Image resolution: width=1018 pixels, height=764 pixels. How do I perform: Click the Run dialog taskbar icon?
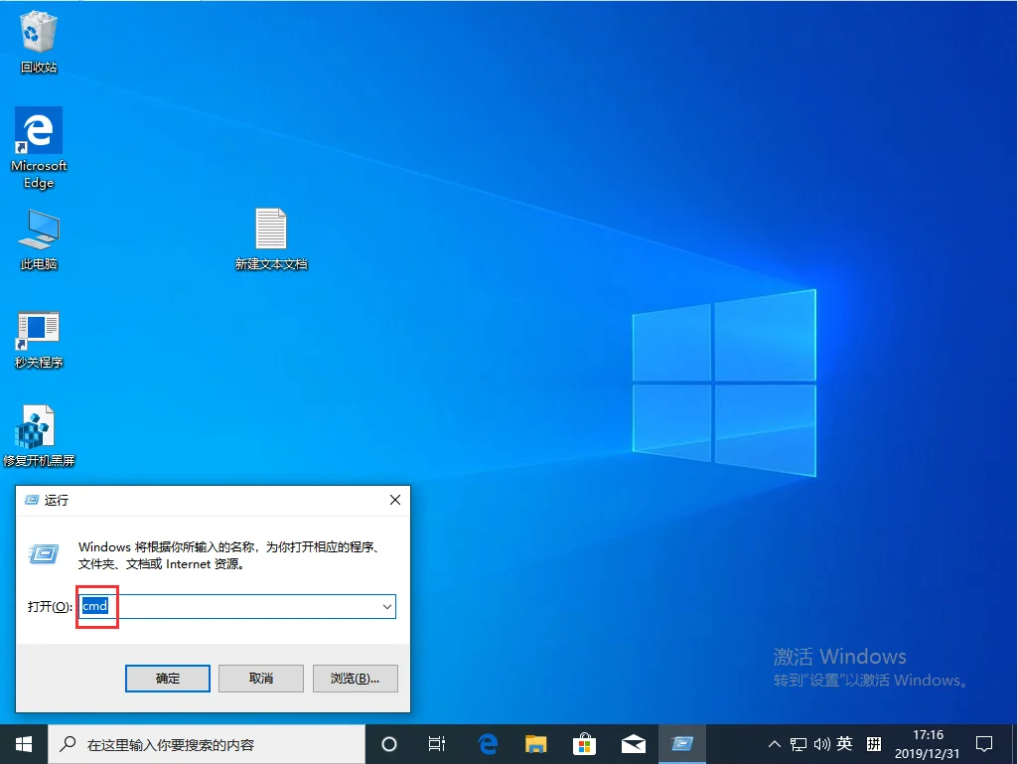pos(681,744)
